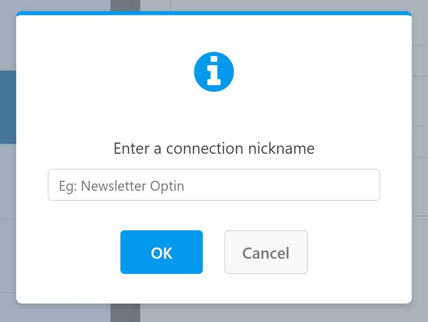Click the white "i" glyph inside the info circle
Screen dimensions: 428x322
[214, 71]
